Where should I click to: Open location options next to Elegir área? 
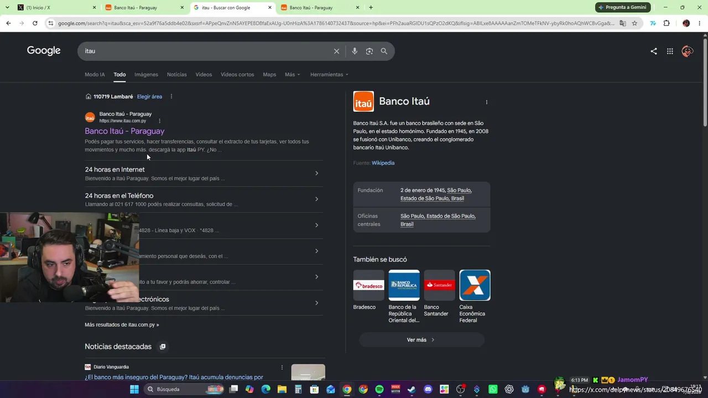(171, 97)
